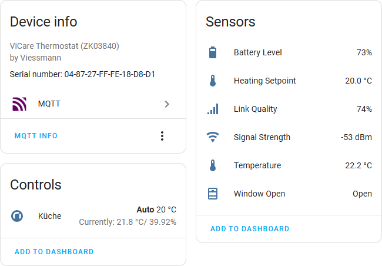Open the Window Open state value

pyautogui.click(x=362, y=194)
